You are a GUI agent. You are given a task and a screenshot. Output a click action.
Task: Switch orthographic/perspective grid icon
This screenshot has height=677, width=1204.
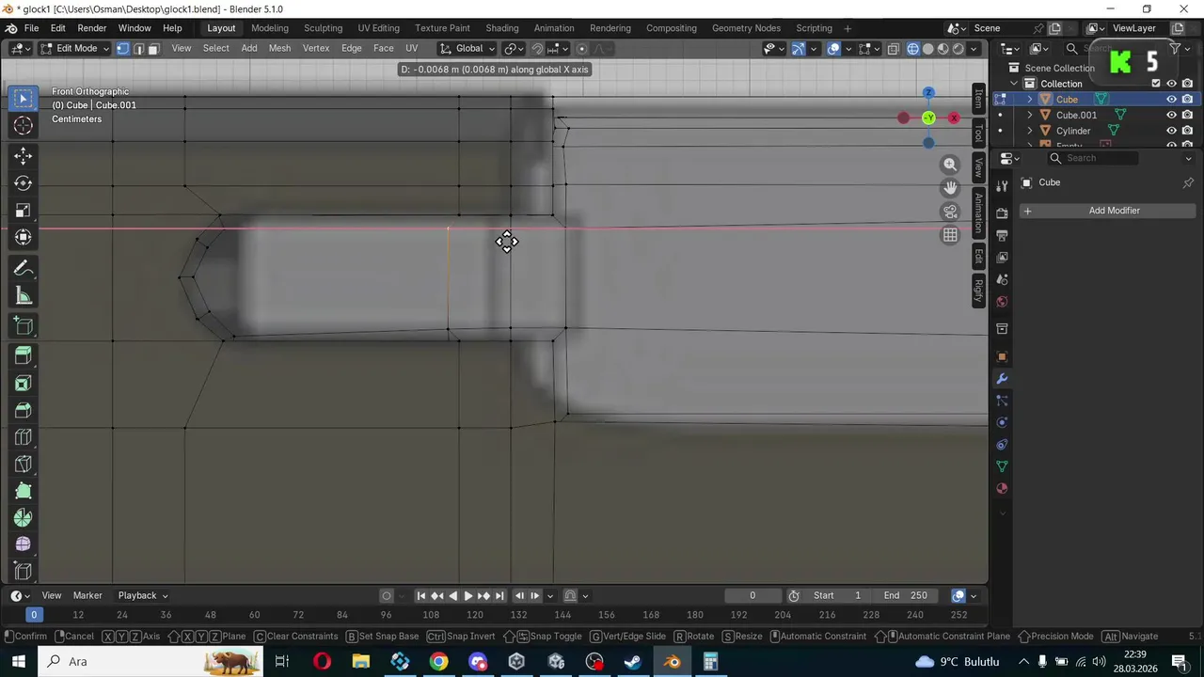[x=950, y=235]
